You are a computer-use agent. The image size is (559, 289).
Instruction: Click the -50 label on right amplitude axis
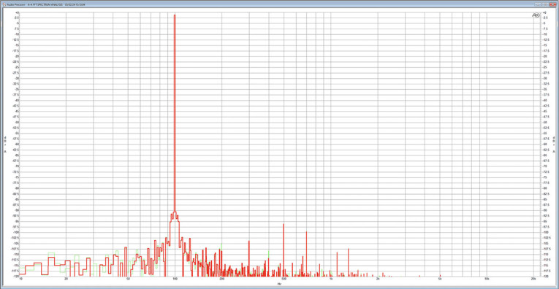pos(544,122)
